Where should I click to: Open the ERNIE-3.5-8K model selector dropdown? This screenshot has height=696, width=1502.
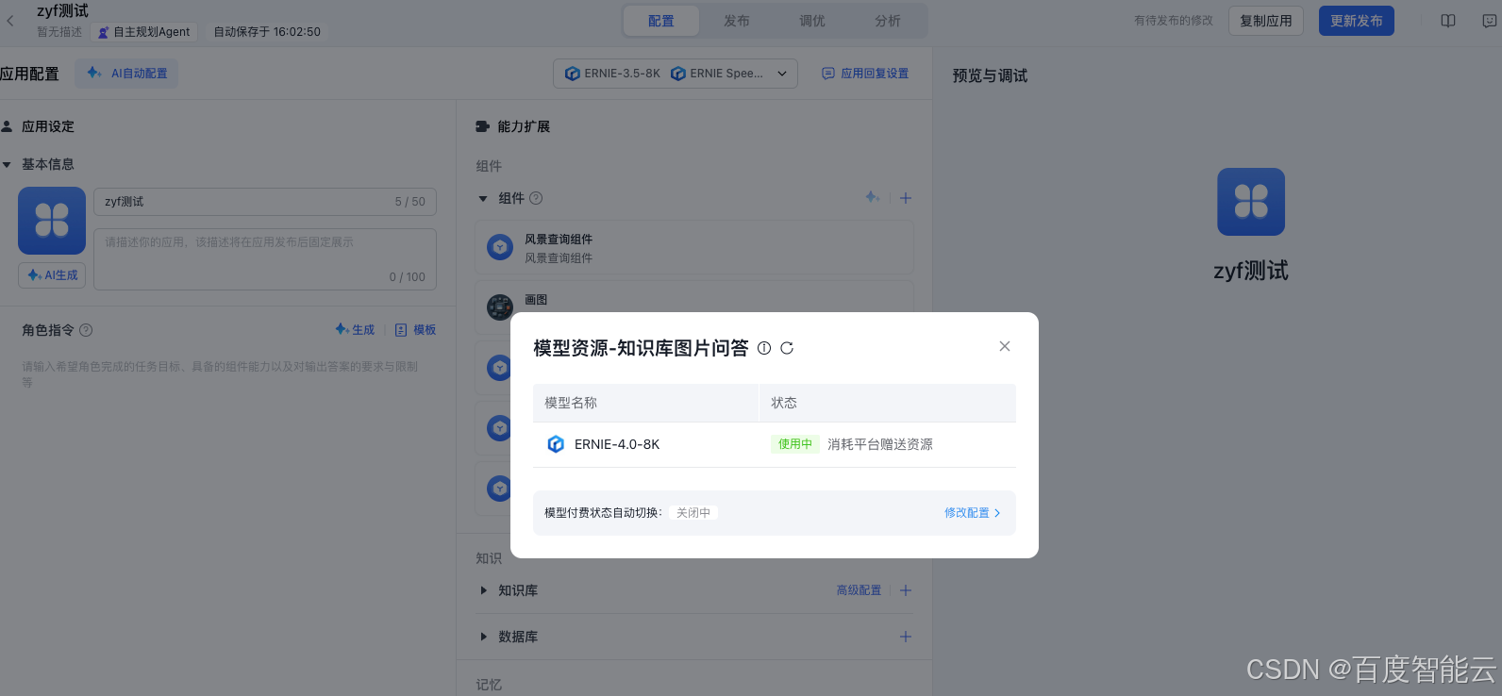click(676, 74)
